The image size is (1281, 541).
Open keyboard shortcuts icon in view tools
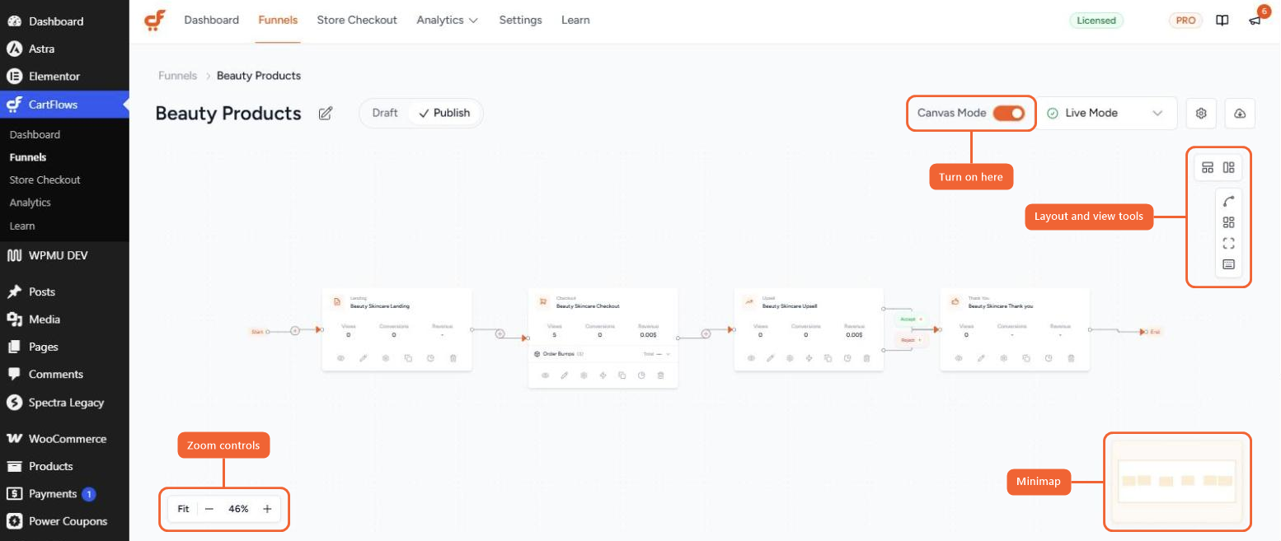(1229, 264)
